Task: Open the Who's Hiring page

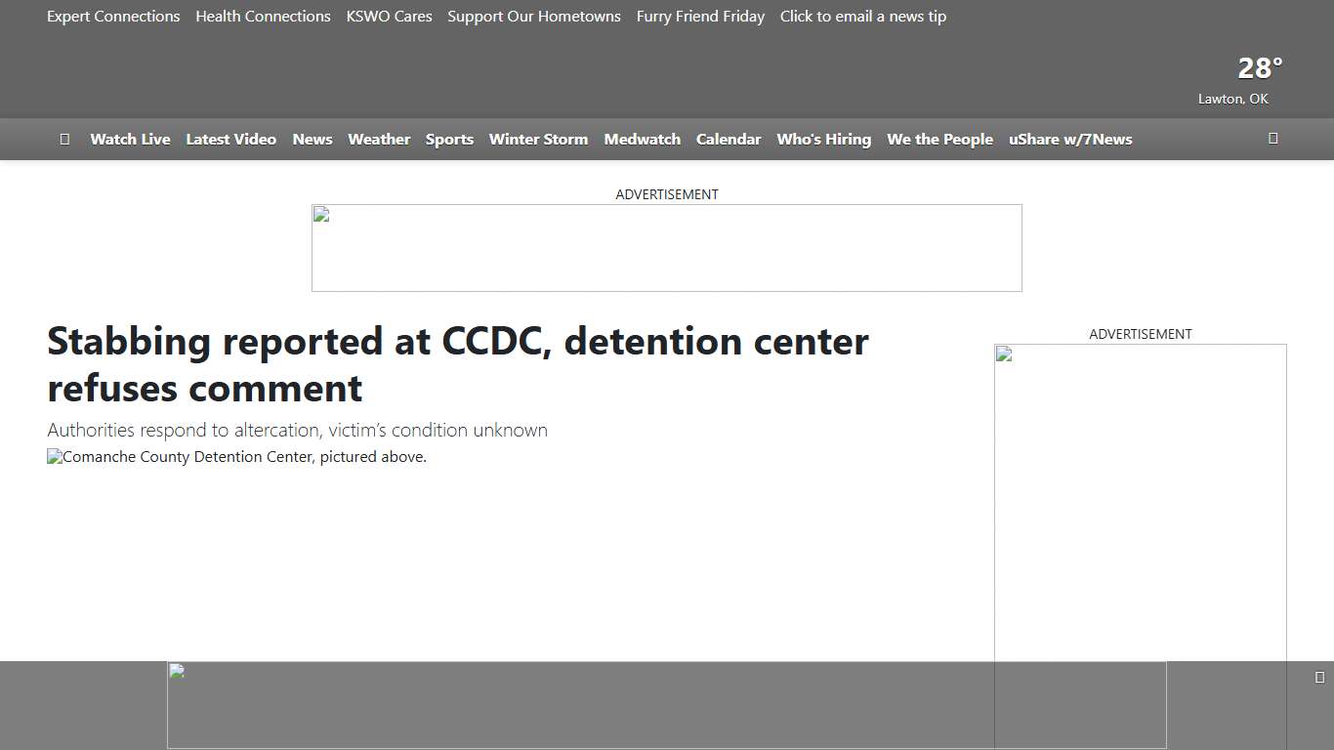Action: (x=823, y=139)
